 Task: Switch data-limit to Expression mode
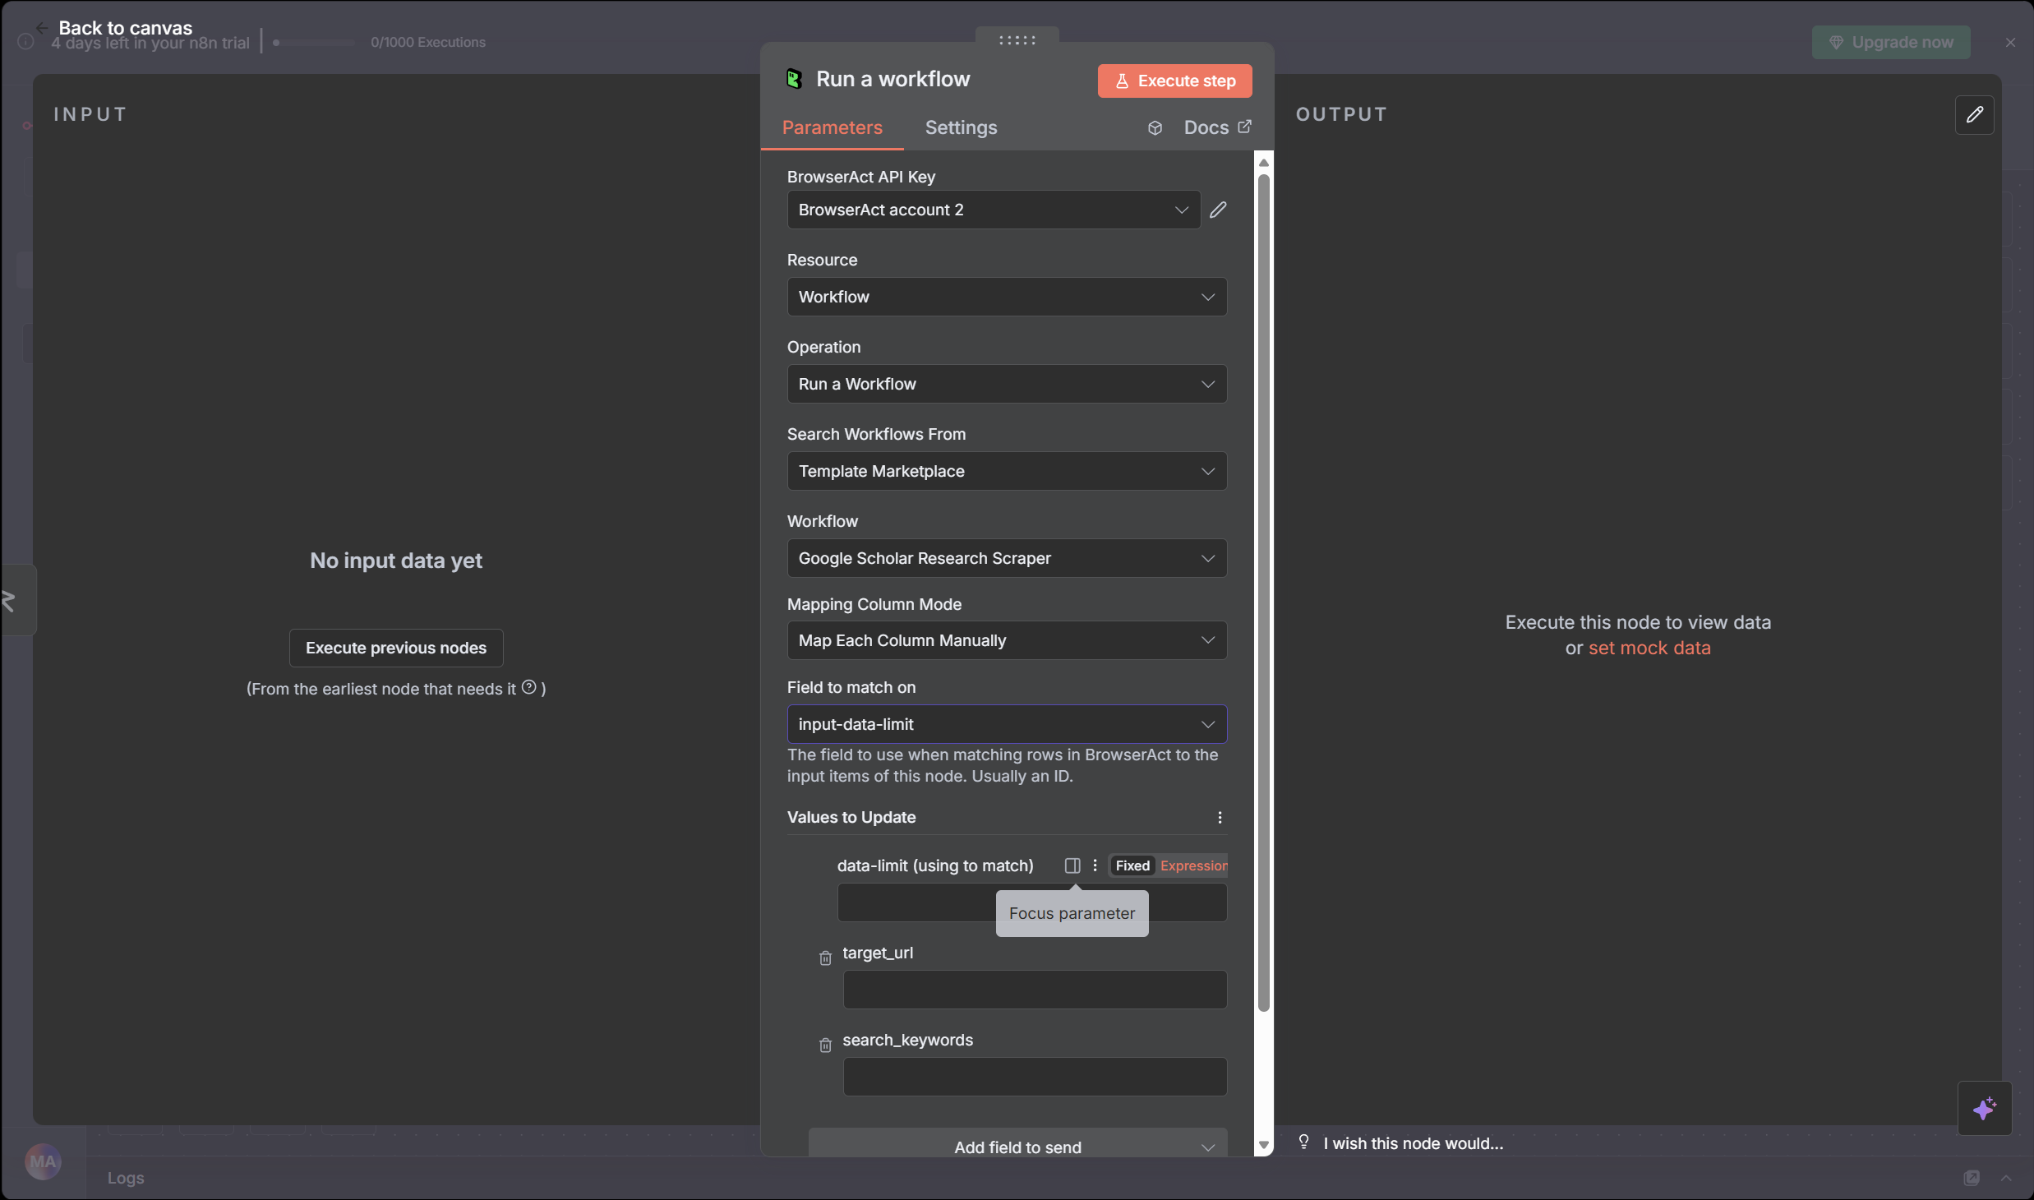(1192, 865)
